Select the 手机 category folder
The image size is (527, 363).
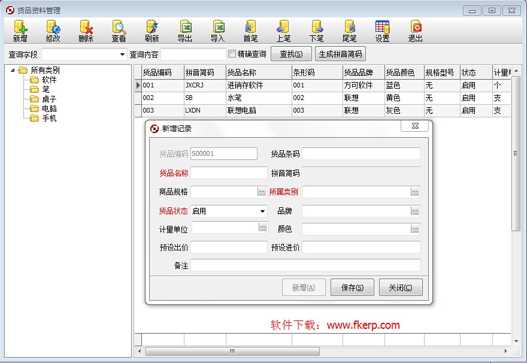(x=44, y=119)
